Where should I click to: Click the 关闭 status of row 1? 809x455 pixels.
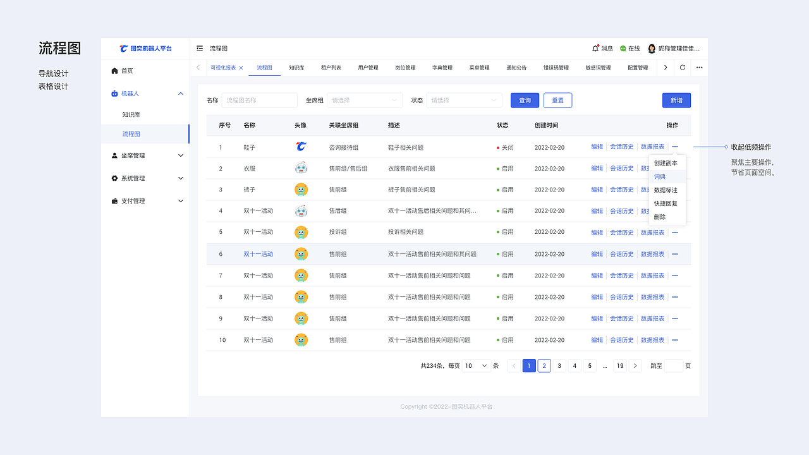505,147
